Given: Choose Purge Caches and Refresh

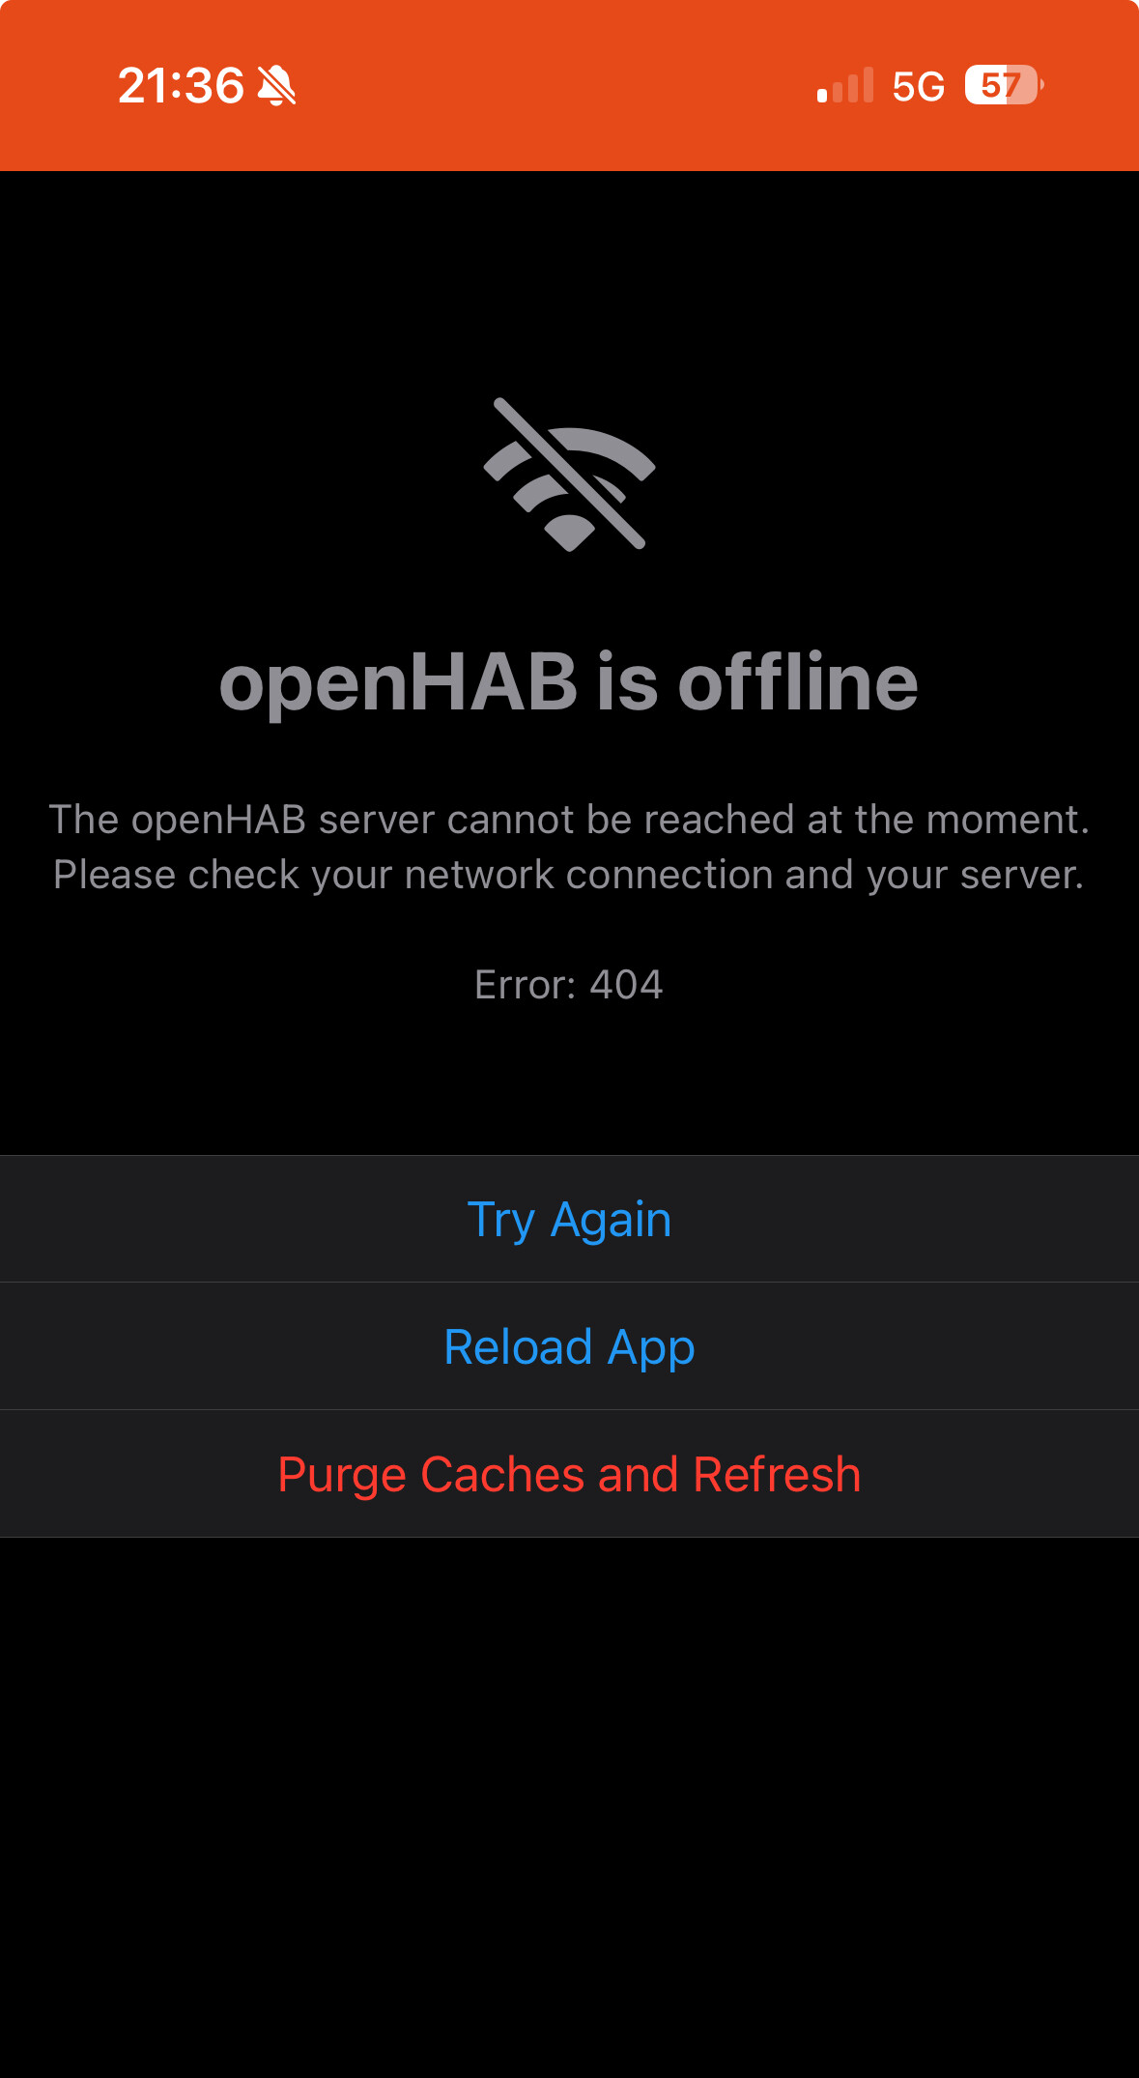Looking at the screenshot, I should click(569, 1474).
